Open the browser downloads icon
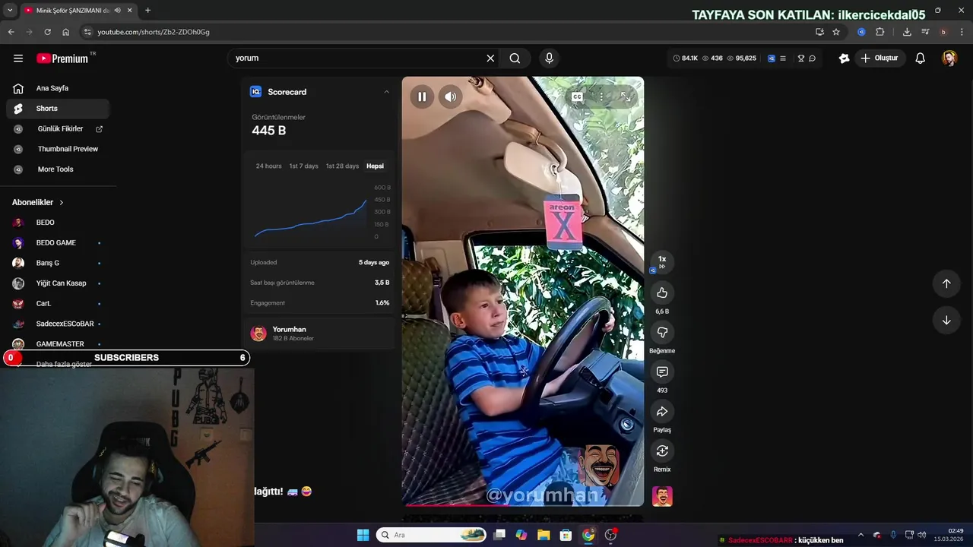This screenshot has width=973, height=547. click(907, 32)
